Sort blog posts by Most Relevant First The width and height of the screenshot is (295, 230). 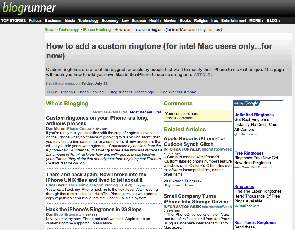[x=110, y=112]
